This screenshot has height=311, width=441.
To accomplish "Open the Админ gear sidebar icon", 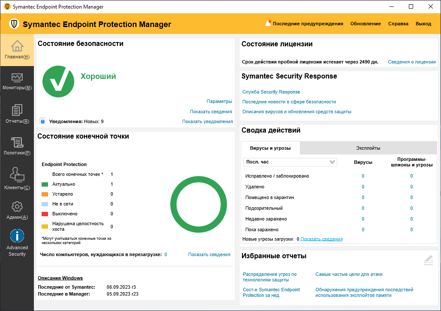I will (x=17, y=207).
